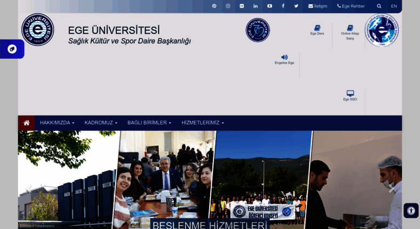Open the blue side widget button

tap(12, 49)
